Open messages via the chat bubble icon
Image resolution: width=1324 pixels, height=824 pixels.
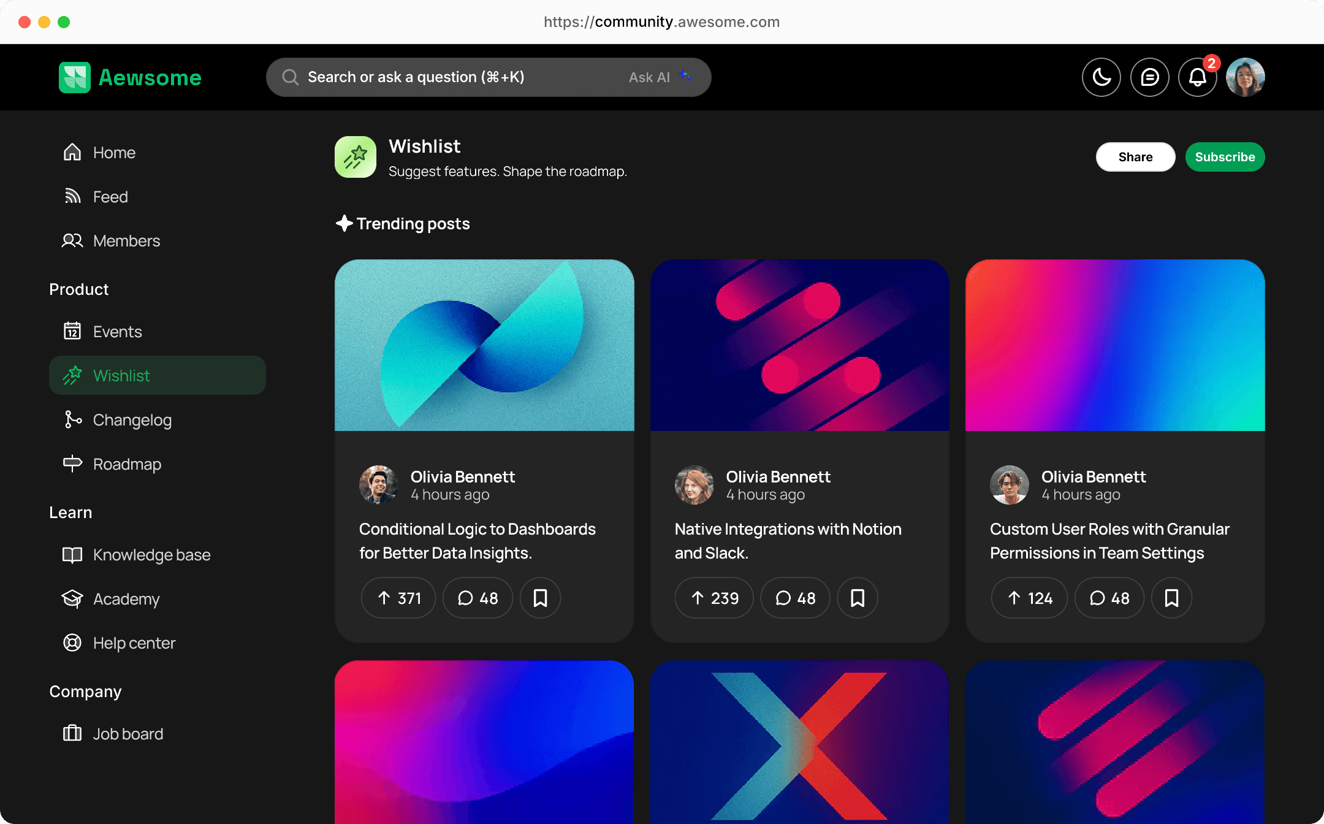tap(1149, 77)
